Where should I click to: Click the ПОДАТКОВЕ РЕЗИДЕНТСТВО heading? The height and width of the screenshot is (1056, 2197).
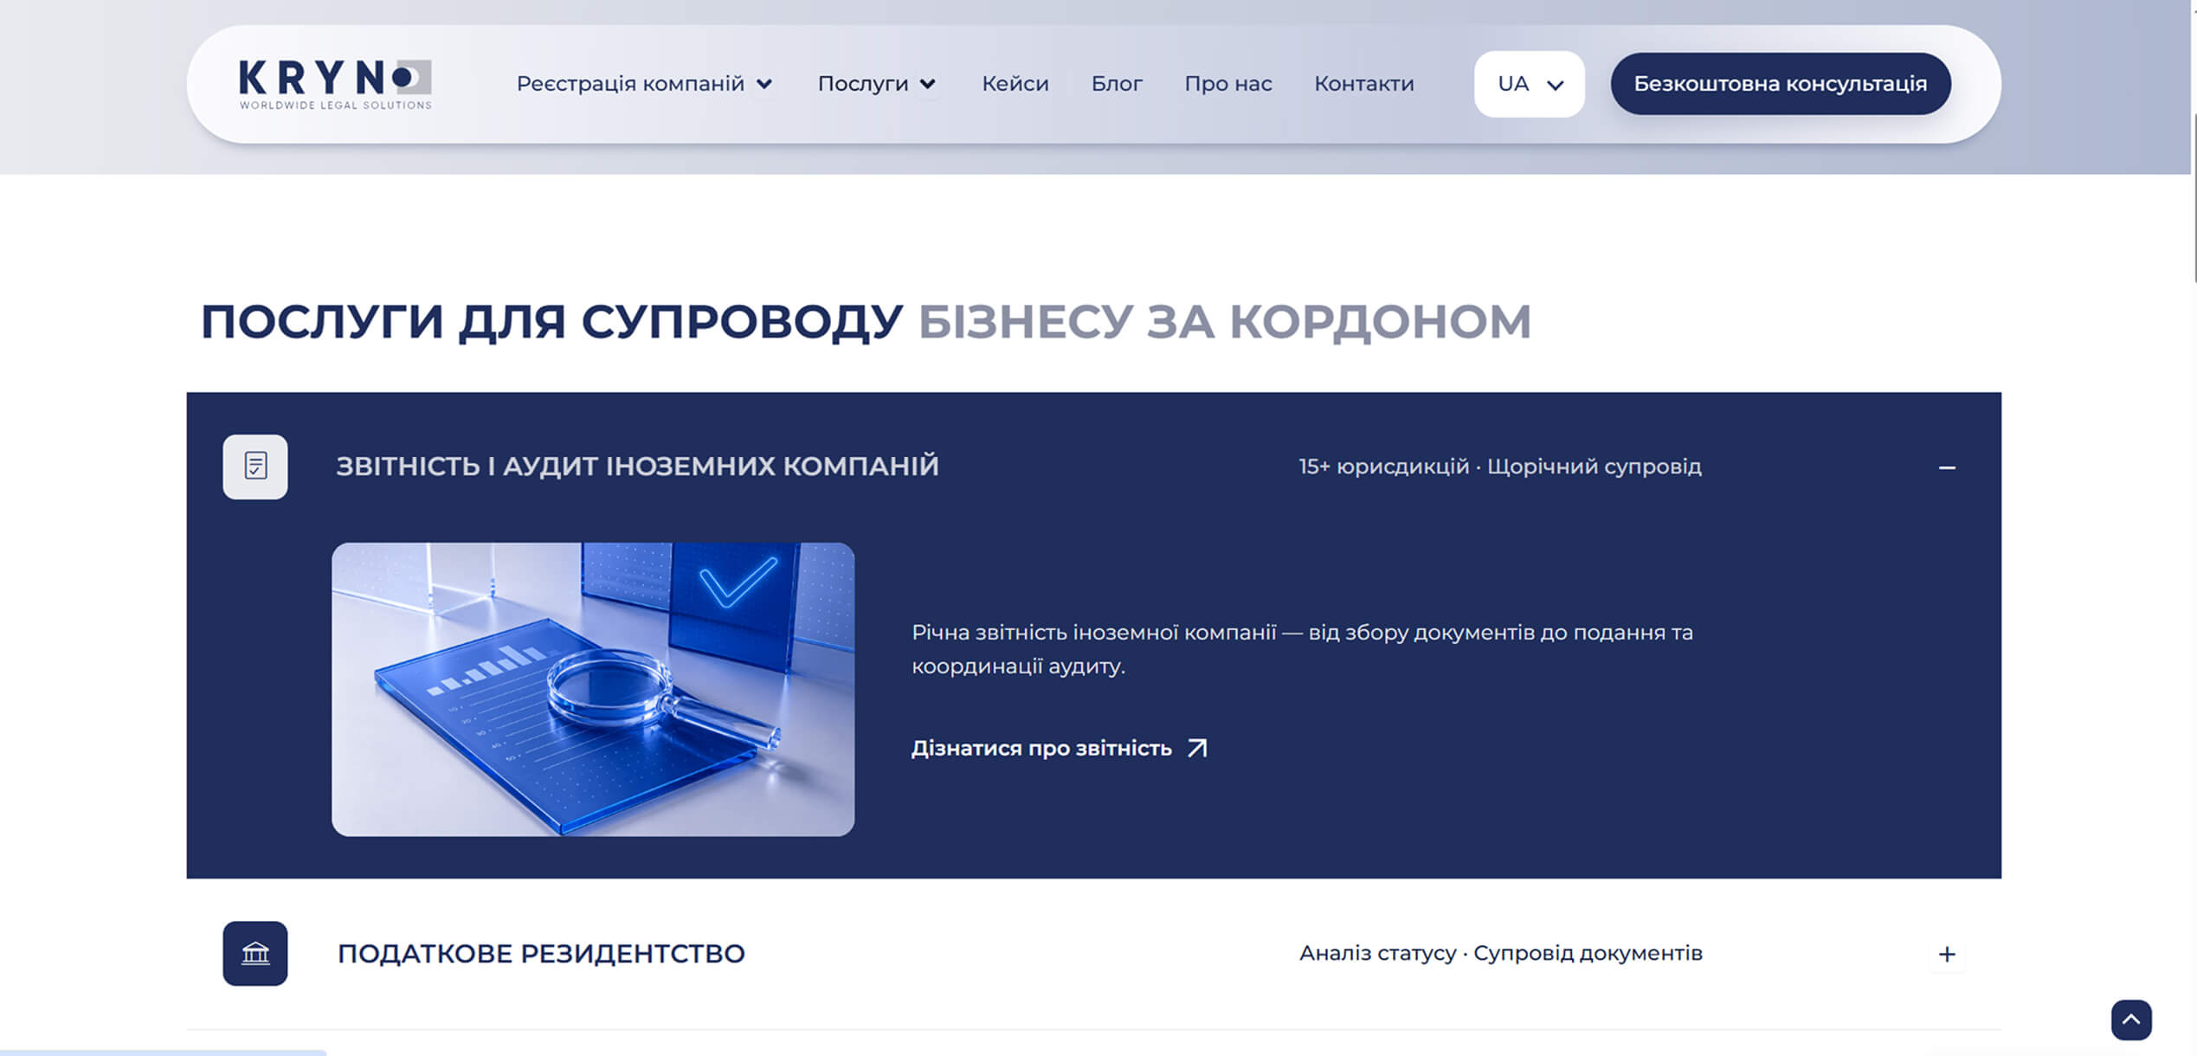[541, 953]
